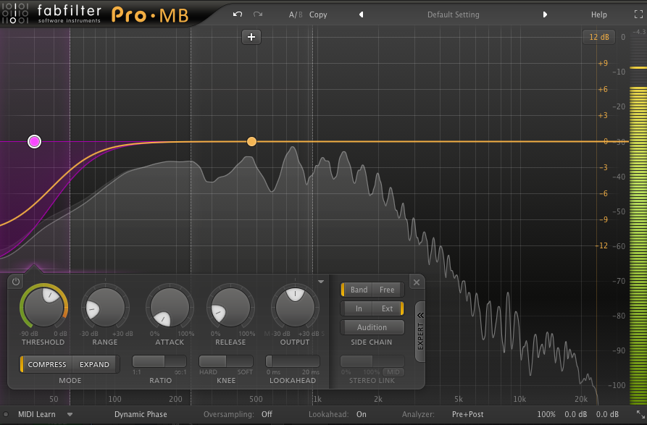Toggle the MID stereo link button

click(393, 372)
